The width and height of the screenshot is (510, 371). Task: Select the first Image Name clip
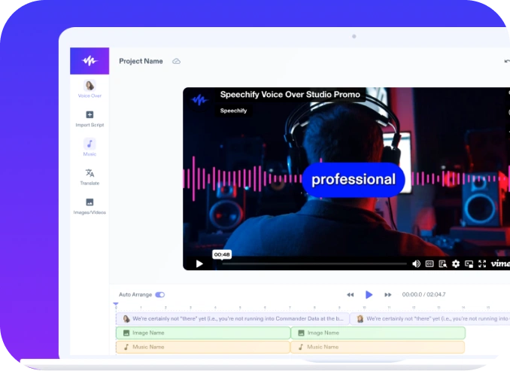203,333
